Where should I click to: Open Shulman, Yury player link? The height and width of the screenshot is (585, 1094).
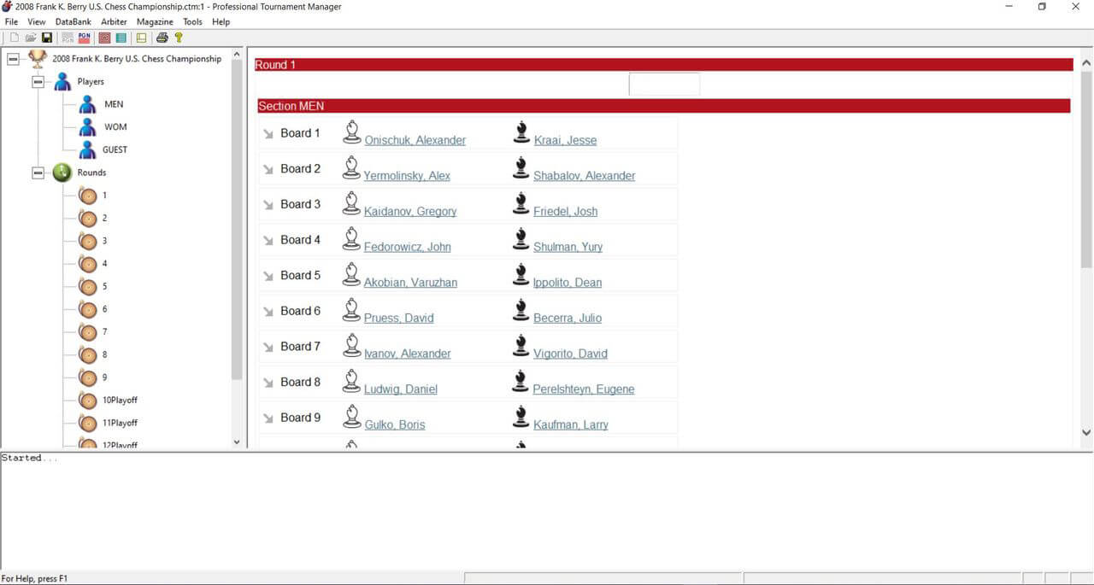tap(568, 247)
